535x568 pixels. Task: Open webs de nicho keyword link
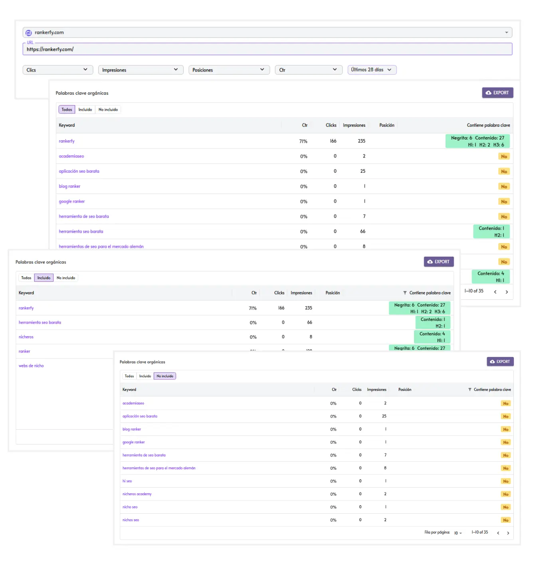31,366
